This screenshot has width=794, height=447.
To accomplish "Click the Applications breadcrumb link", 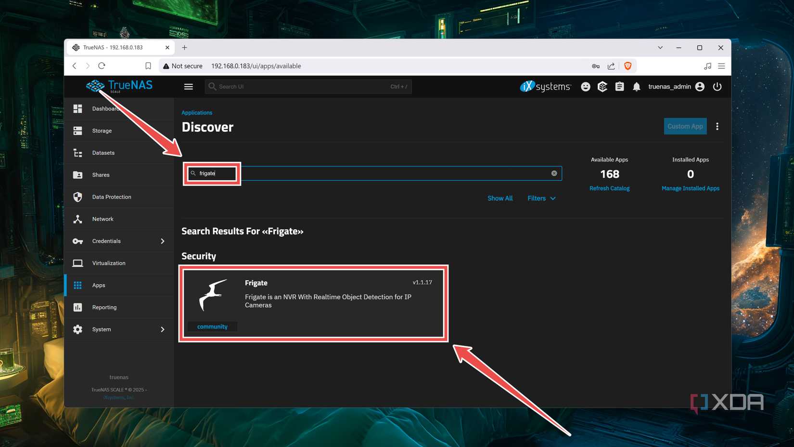I will [197, 113].
